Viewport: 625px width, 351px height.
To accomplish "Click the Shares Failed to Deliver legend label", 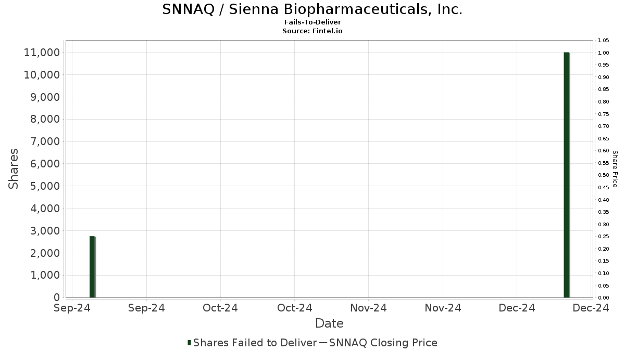I will coord(255,343).
